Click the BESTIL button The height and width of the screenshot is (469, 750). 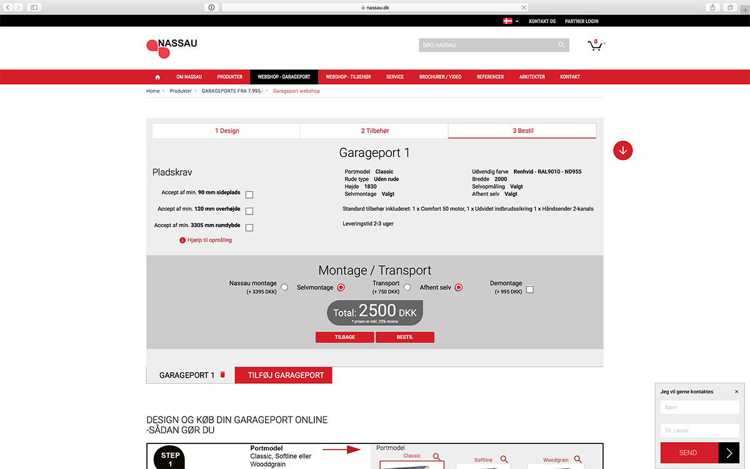[x=405, y=337]
